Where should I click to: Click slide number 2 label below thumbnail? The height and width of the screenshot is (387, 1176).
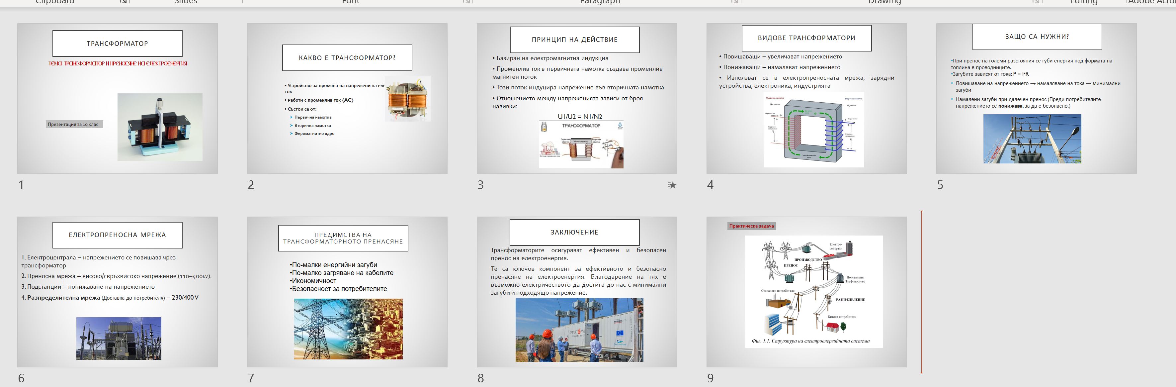tap(251, 185)
